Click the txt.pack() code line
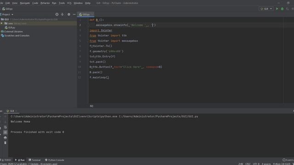The width and height of the screenshot is (294, 165). [x=97, y=62]
